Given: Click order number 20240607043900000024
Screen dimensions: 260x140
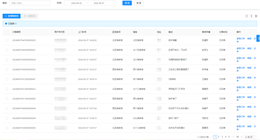Looking at the screenshot, I should 24,60.
